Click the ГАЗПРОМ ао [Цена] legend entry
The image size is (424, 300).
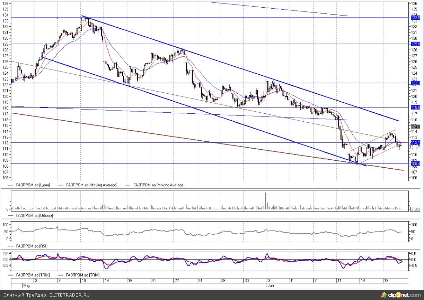(x=33, y=185)
